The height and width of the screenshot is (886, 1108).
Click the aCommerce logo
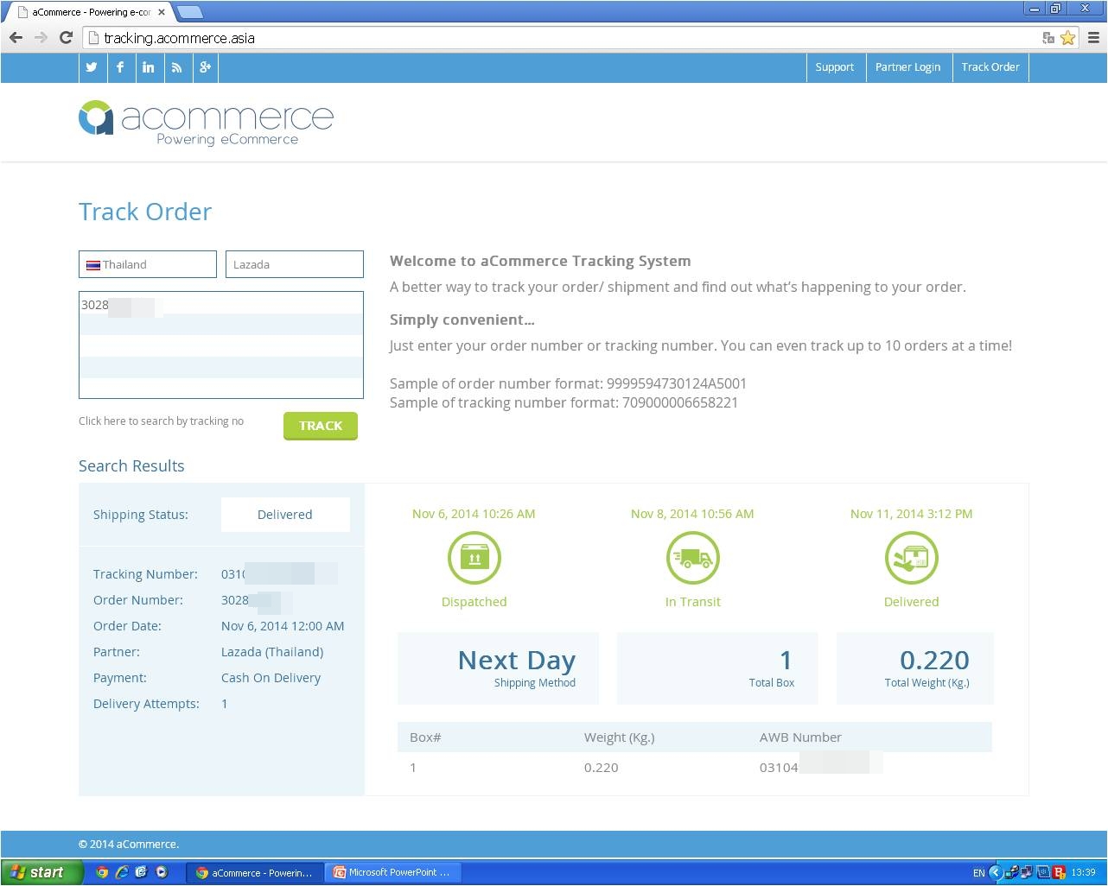pyautogui.click(x=206, y=122)
